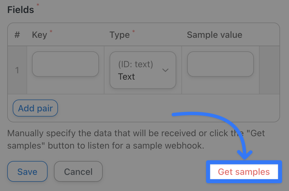Click the Fields section label
The image size is (289, 191).
point(20,10)
